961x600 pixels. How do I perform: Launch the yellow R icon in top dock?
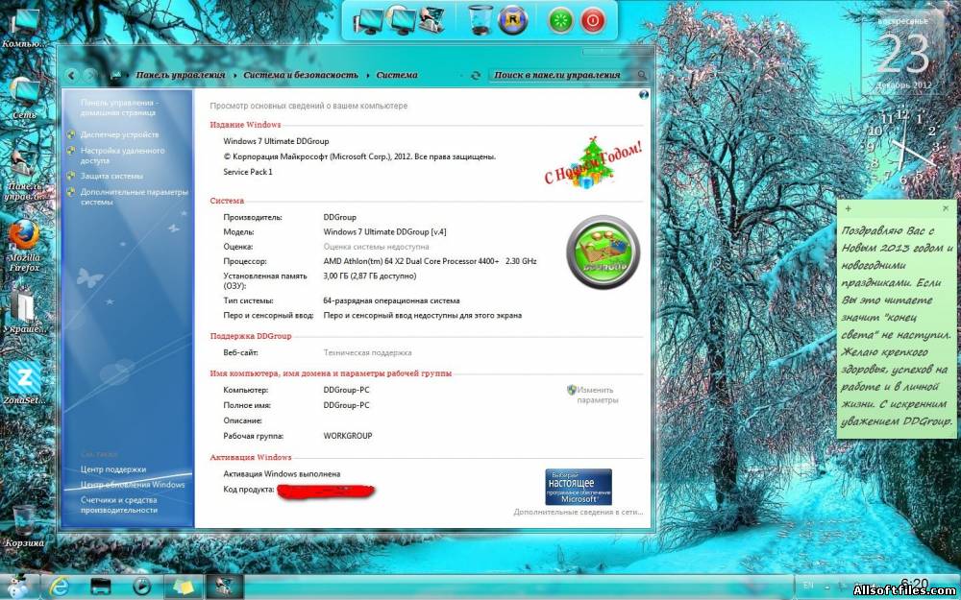pos(512,19)
